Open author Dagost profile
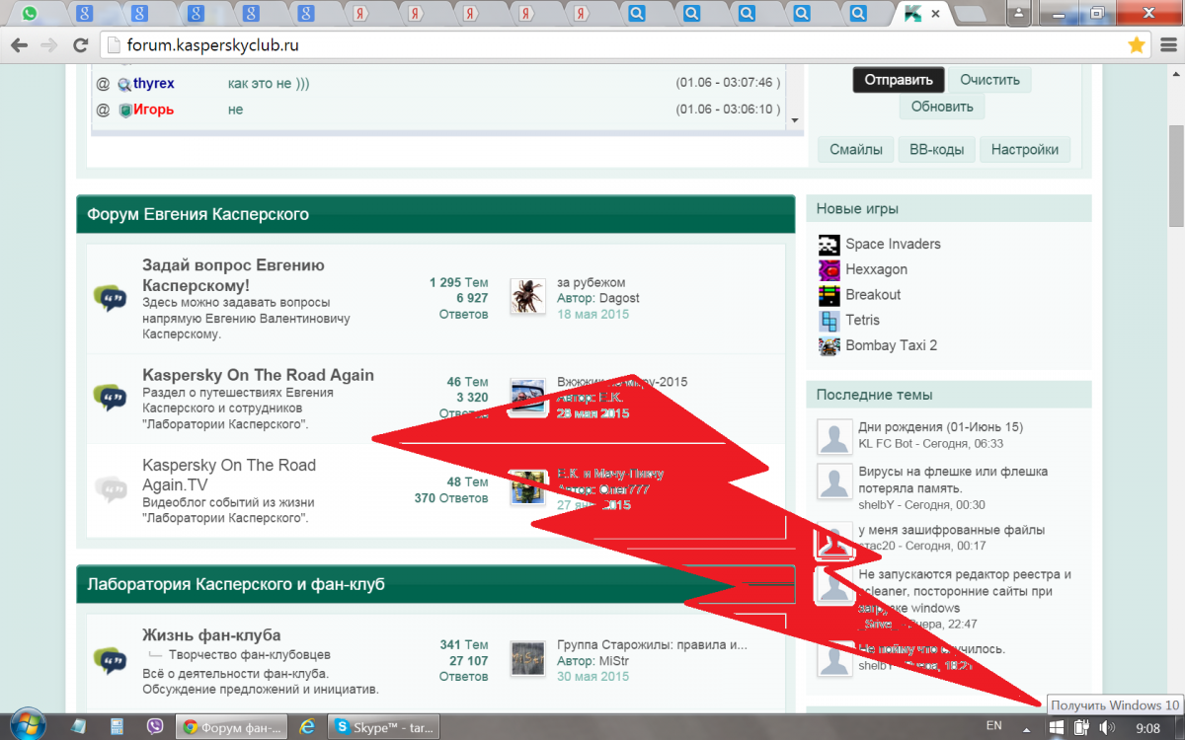 coord(618,298)
